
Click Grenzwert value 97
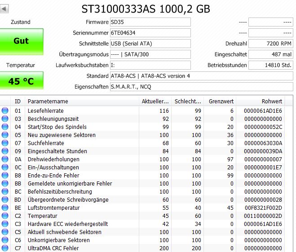point(230,159)
